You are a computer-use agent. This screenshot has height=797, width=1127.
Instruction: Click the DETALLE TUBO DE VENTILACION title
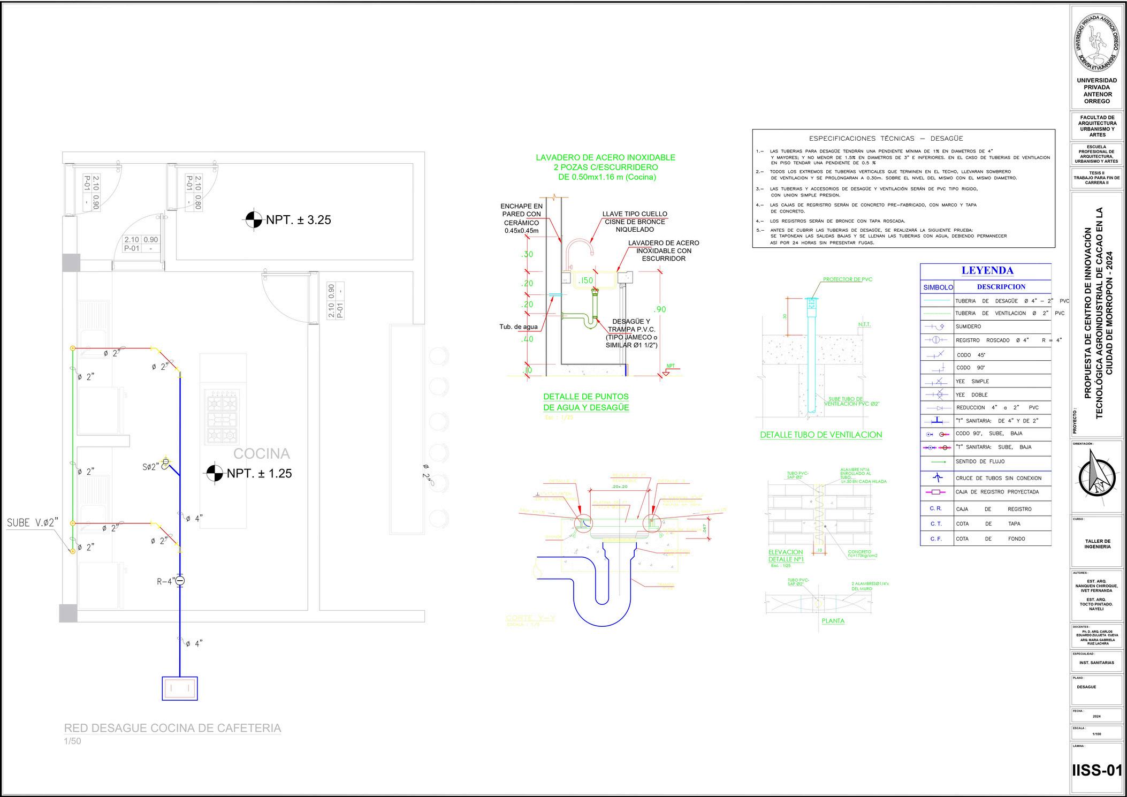(x=821, y=435)
